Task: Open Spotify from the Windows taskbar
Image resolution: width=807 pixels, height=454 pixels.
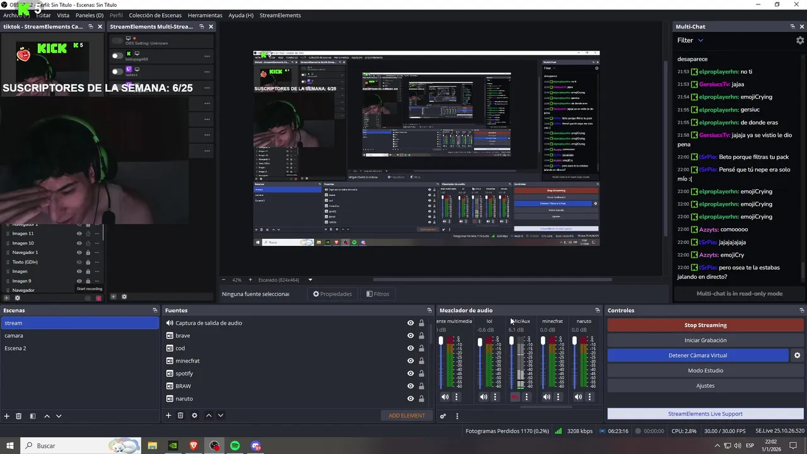Action: tap(235, 446)
